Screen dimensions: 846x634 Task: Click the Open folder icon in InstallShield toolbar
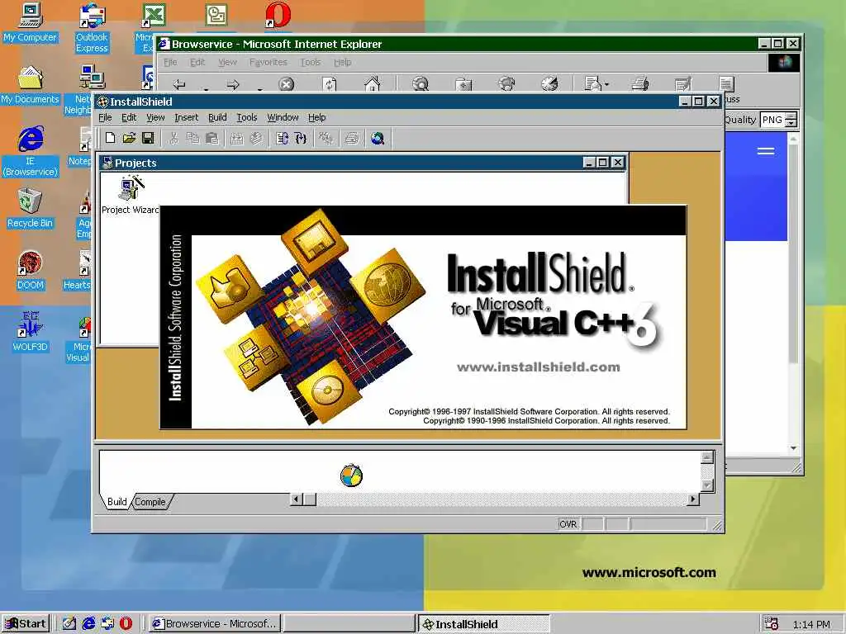click(129, 138)
